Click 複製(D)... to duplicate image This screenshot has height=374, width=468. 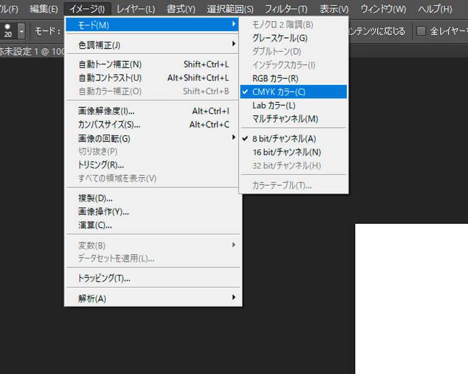pyautogui.click(x=95, y=198)
